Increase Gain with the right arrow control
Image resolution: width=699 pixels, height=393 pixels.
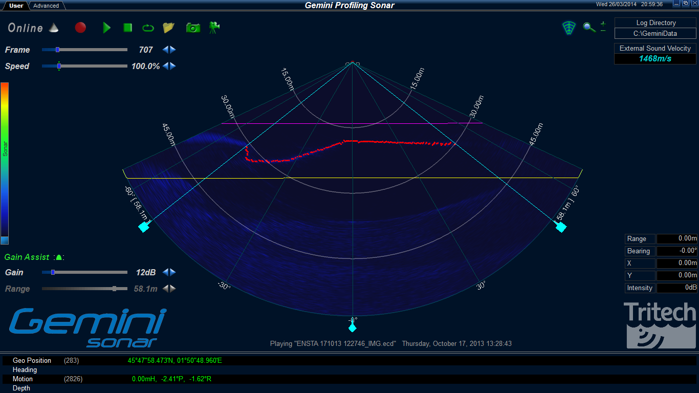(x=172, y=272)
